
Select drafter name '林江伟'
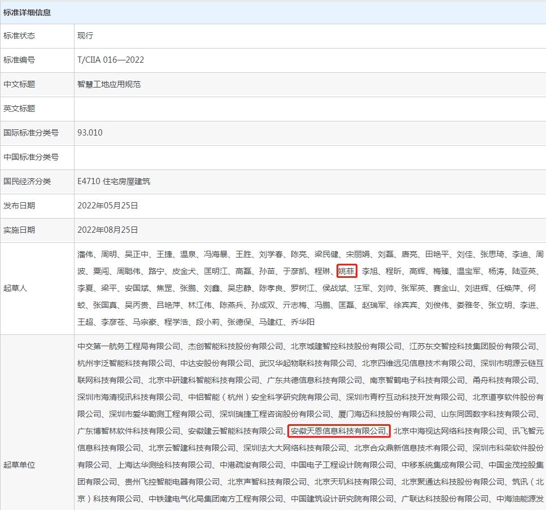(200, 305)
